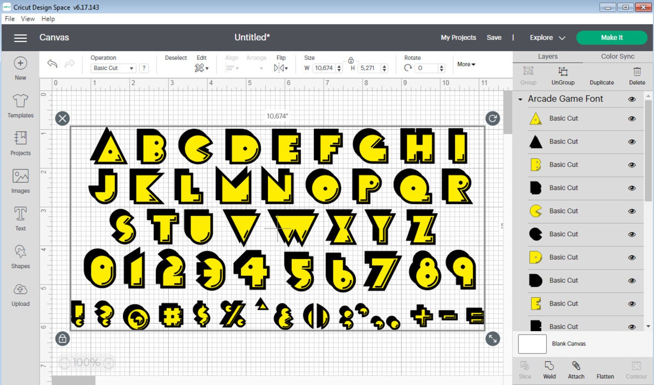Click the zoom in plus button

(x=109, y=363)
